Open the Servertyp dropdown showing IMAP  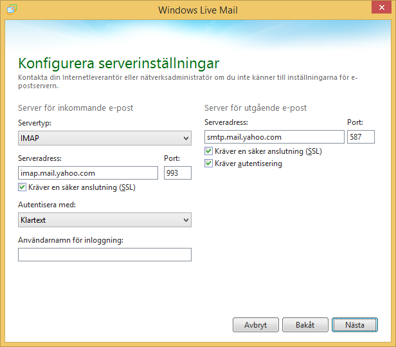(x=105, y=138)
